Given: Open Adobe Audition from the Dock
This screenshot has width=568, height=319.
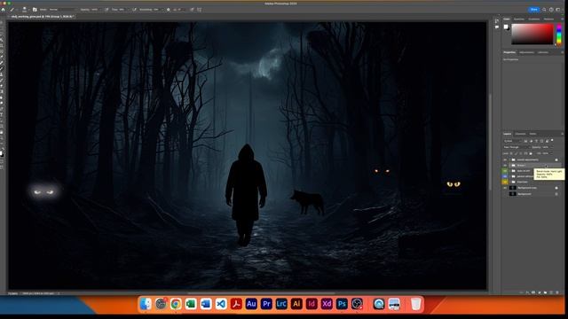Looking at the screenshot, I should [251, 304].
